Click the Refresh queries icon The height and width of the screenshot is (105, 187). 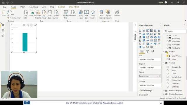73,13
